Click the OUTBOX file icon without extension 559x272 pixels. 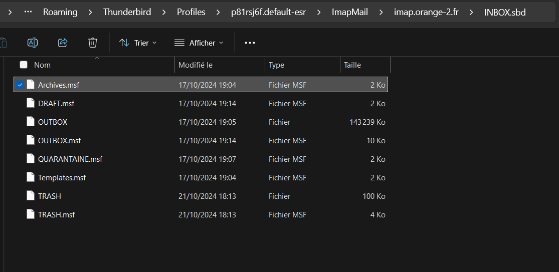point(31,122)
